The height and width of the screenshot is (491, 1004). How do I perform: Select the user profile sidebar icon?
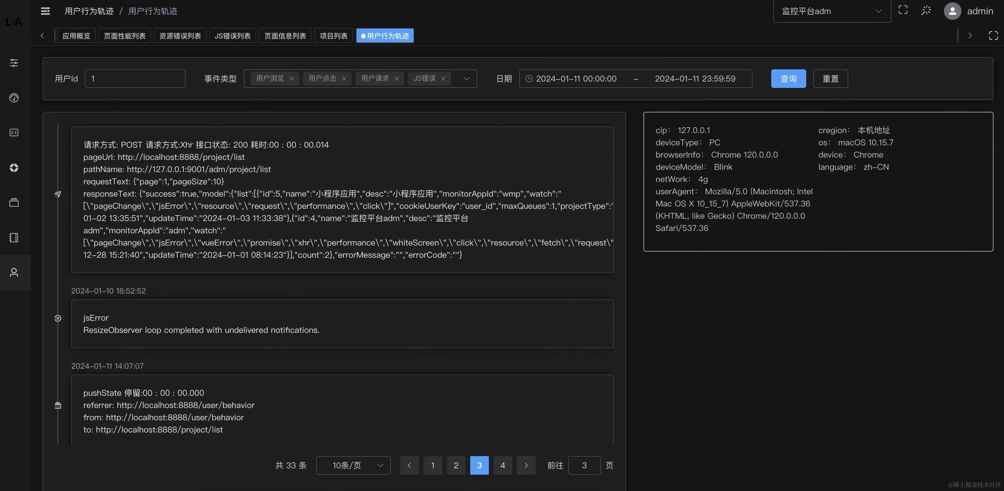click(14, 272)
